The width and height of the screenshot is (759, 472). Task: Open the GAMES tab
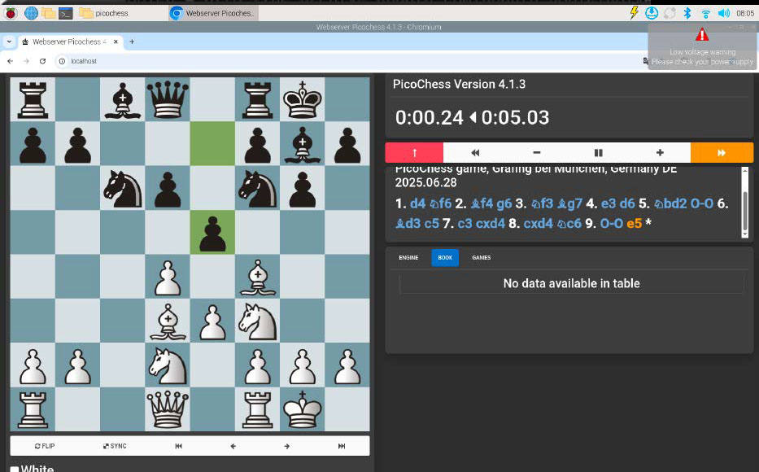[481, 258]
